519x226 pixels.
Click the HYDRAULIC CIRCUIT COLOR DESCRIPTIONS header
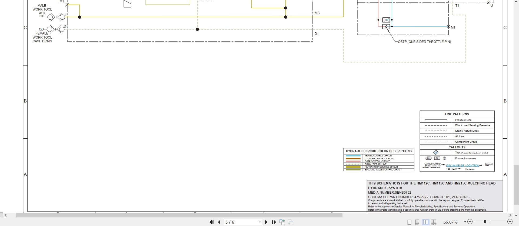tap(379, 151)
